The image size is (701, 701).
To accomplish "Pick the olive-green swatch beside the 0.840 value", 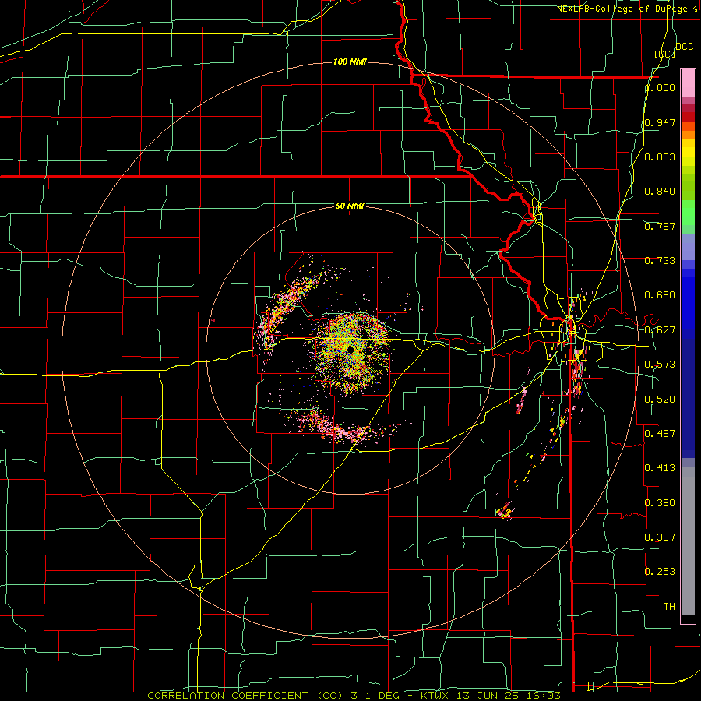I will pos(688,187).
